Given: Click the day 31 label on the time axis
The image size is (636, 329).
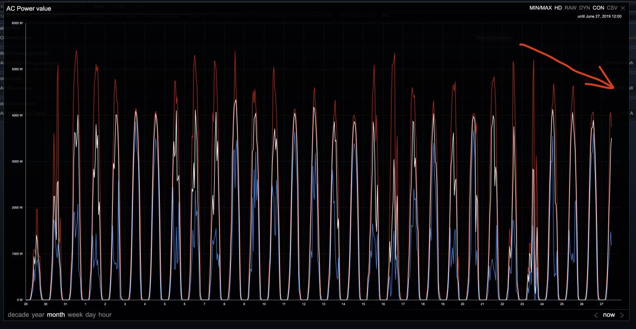Looking at the screenshot, I should (x=66, y=304).
